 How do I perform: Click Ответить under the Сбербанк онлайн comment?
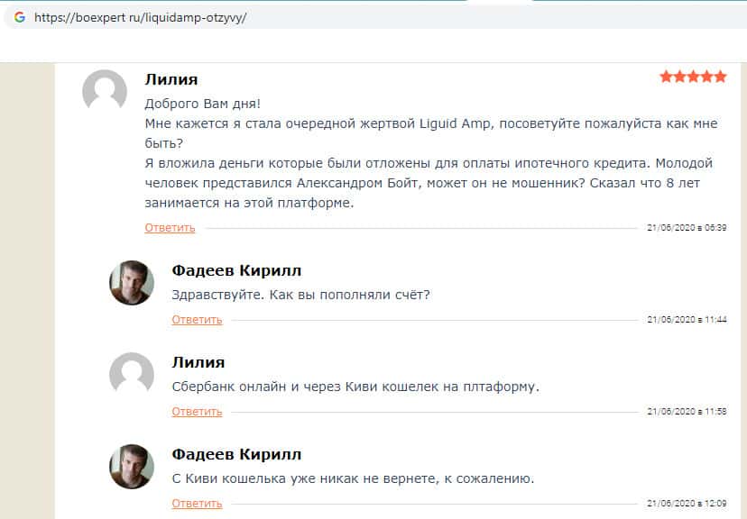click(197, 412)
